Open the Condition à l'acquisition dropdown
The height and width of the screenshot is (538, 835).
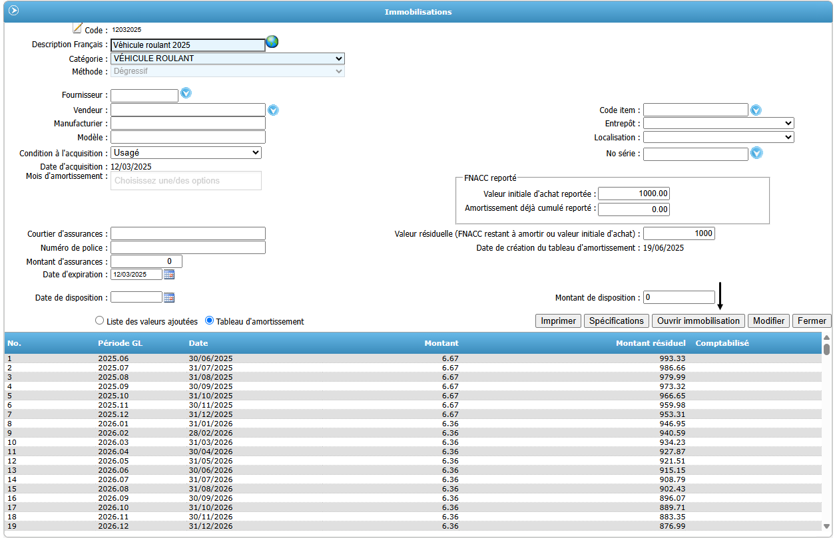pyautogui.click(x=186, y=153)
